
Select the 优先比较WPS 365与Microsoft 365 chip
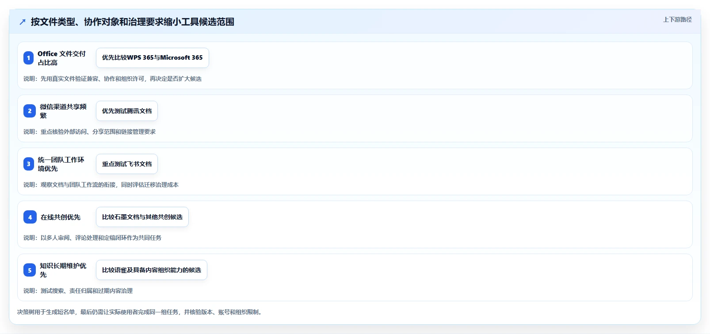click(x=153, y=58)
